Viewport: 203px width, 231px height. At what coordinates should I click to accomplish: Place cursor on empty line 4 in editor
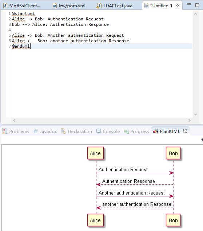(x=102, y=30)
